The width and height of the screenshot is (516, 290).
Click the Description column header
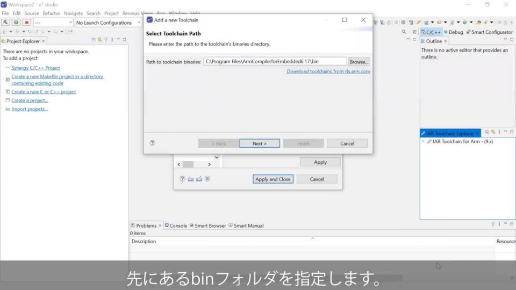pyautogui.click(x=144, y=241)
